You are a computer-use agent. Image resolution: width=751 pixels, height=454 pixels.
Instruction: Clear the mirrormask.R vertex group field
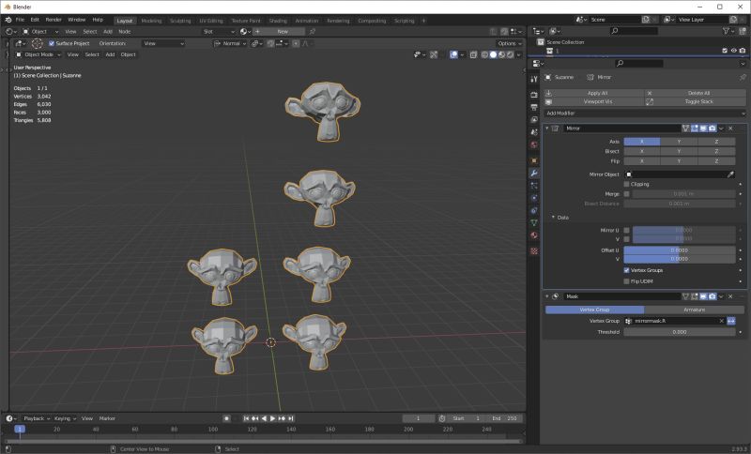[721, 321]
